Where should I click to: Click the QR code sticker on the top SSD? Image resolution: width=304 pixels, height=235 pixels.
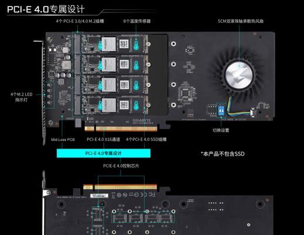click(124, 44)
